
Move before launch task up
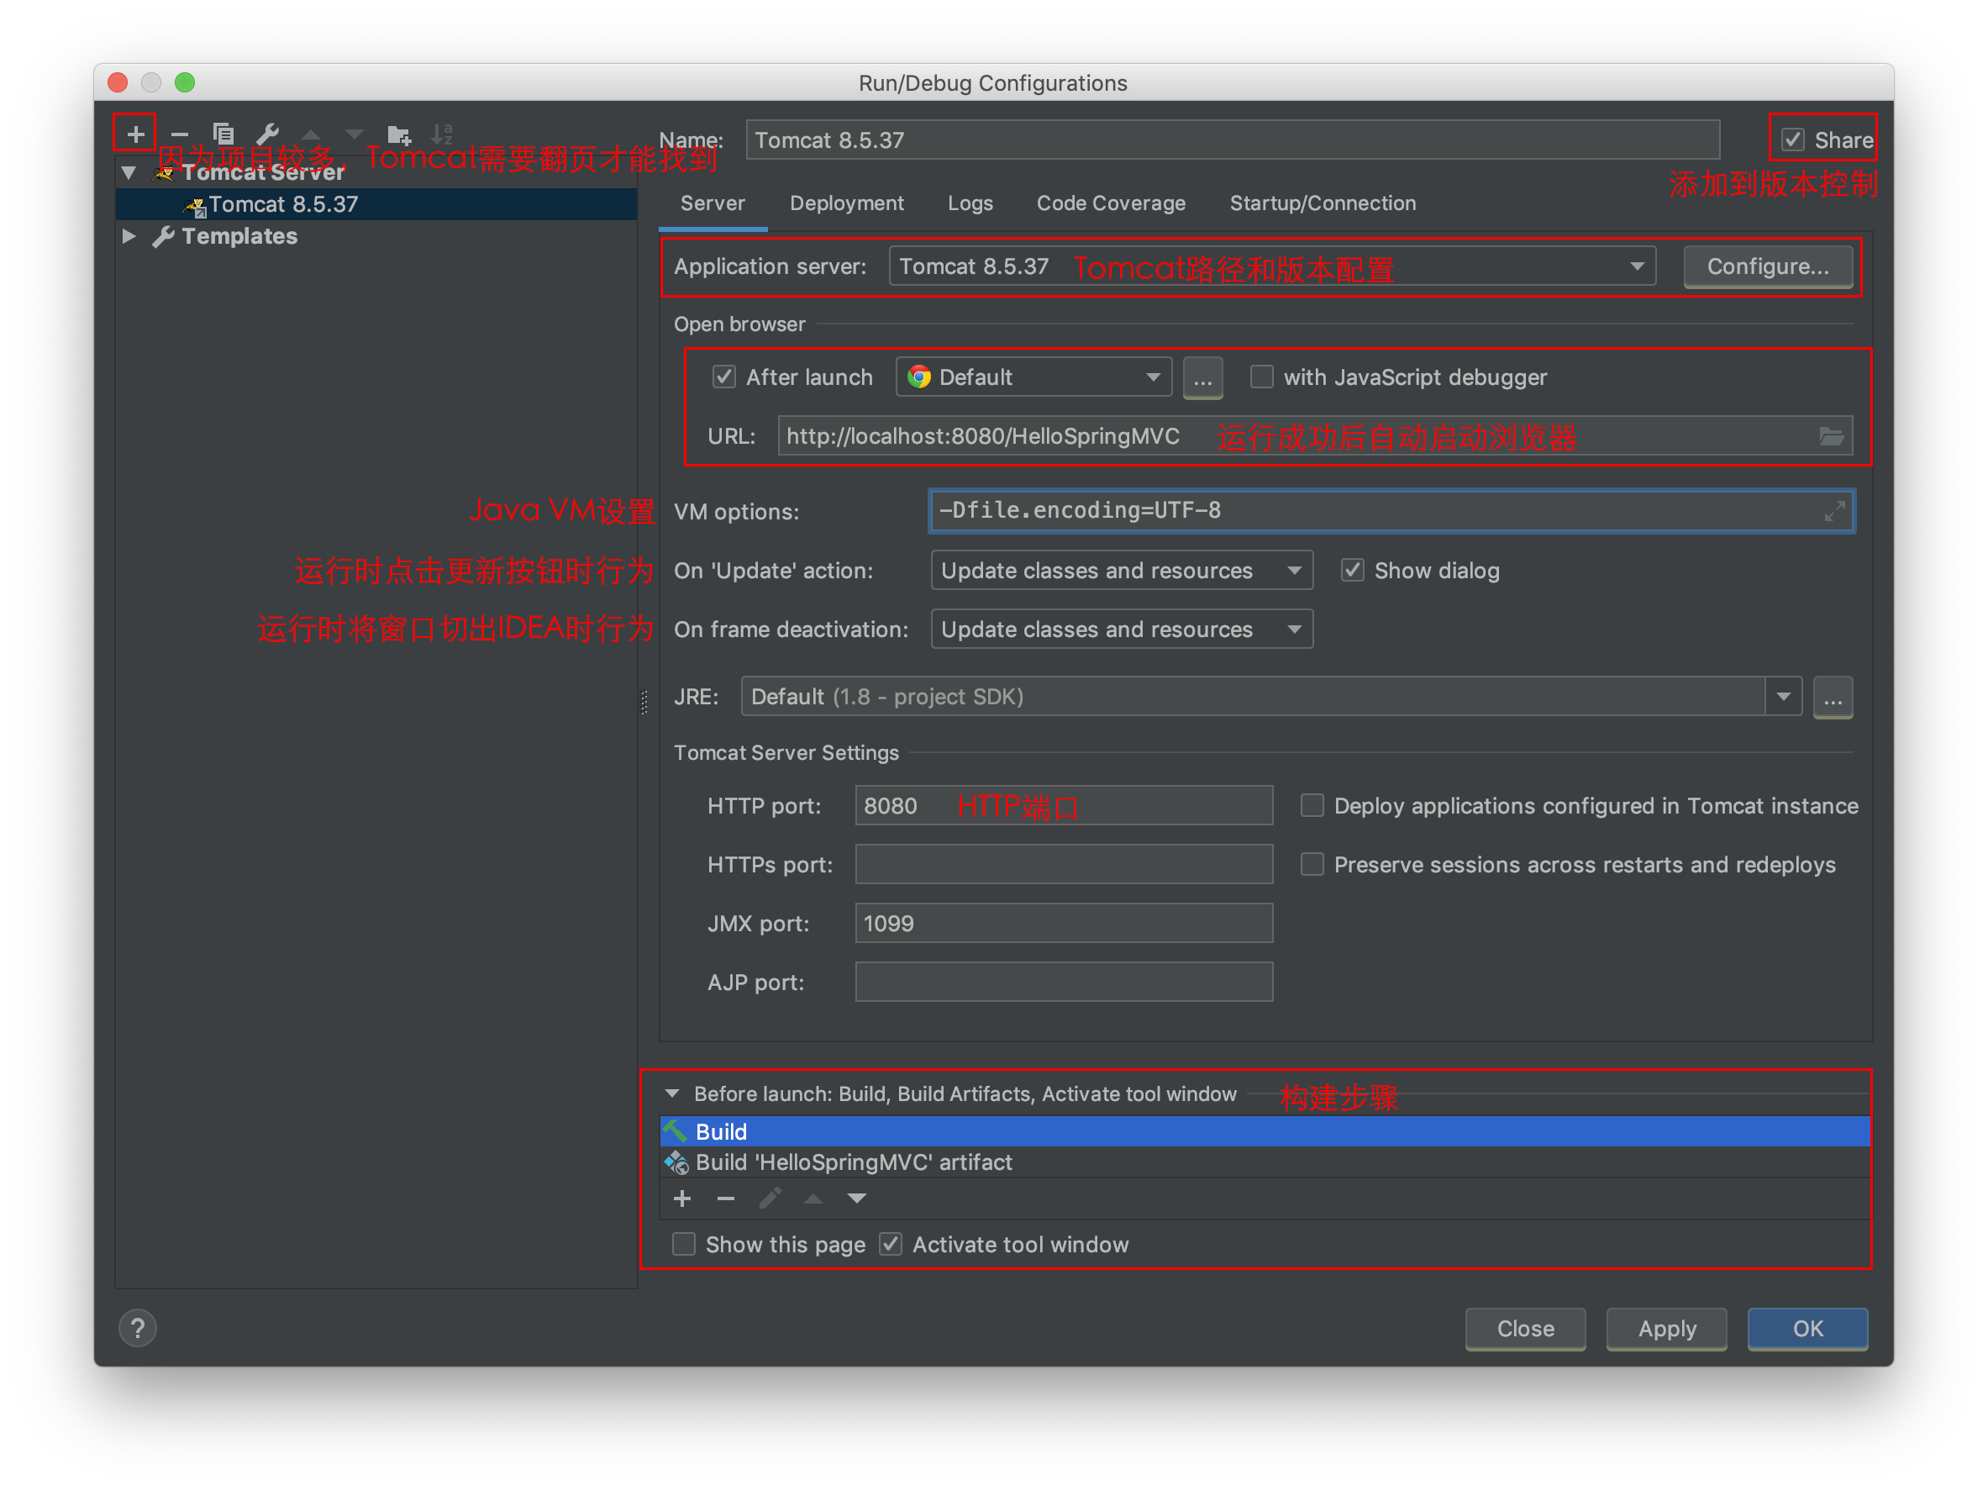813,1198
